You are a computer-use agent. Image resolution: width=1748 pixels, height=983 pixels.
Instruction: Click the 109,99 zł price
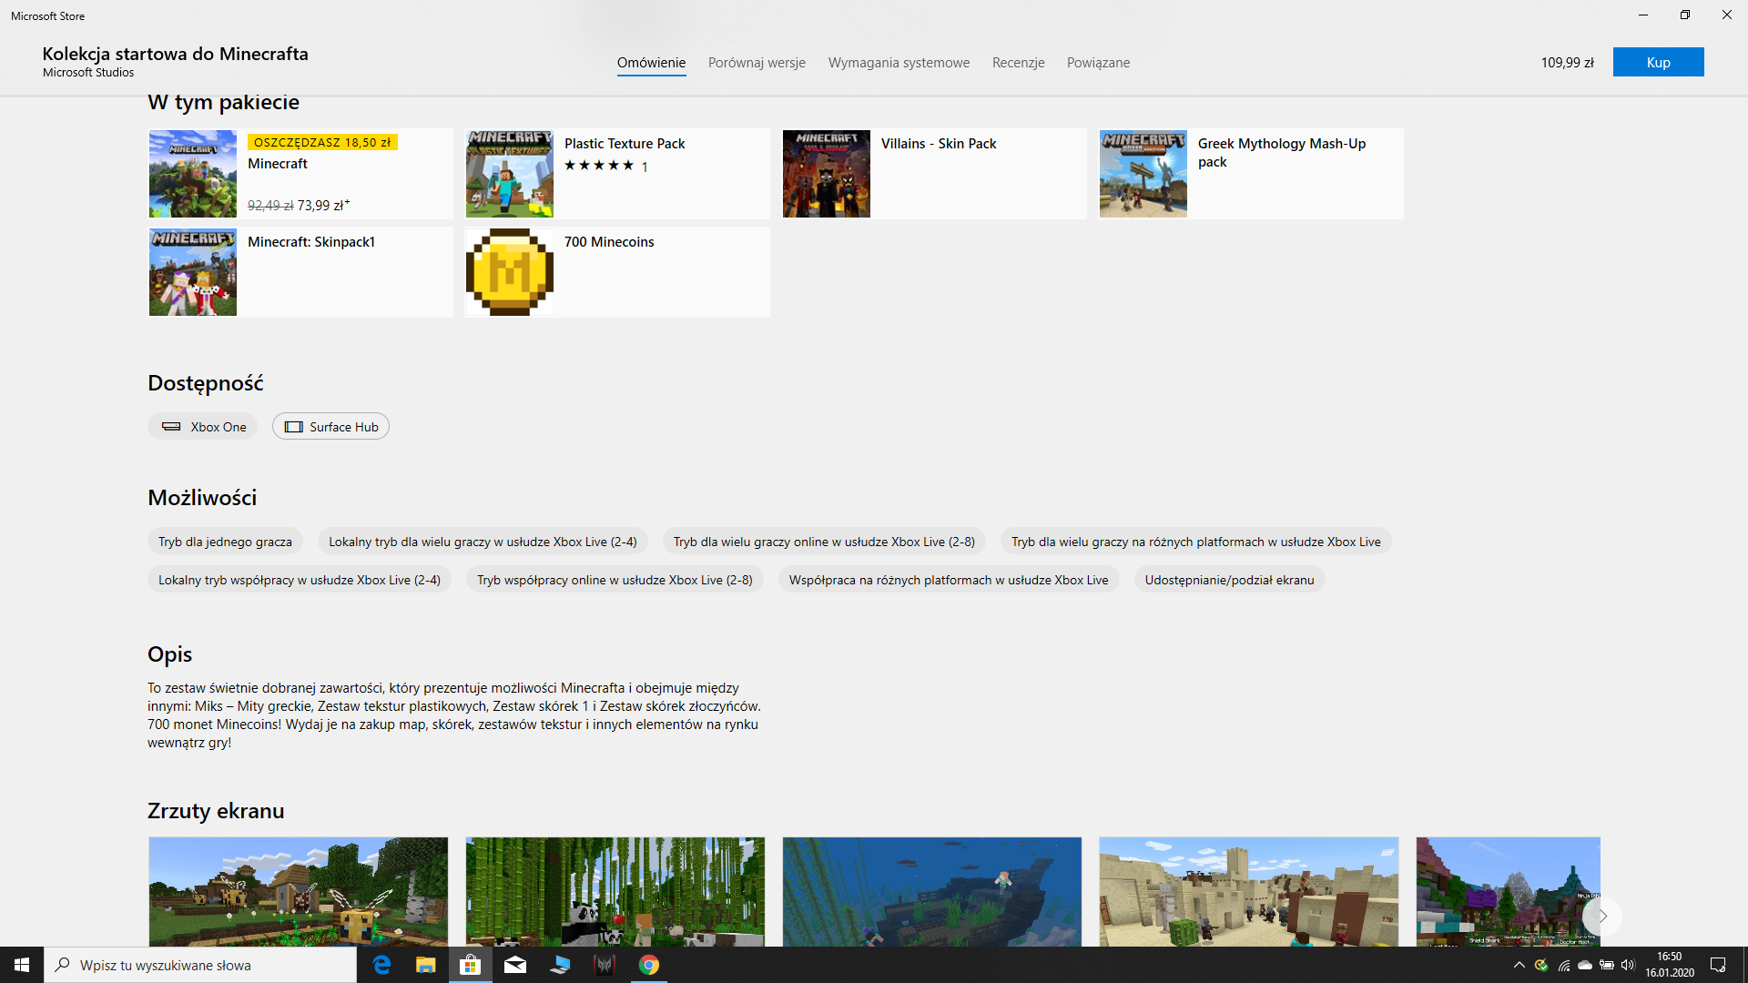[x=1567, y=63]
